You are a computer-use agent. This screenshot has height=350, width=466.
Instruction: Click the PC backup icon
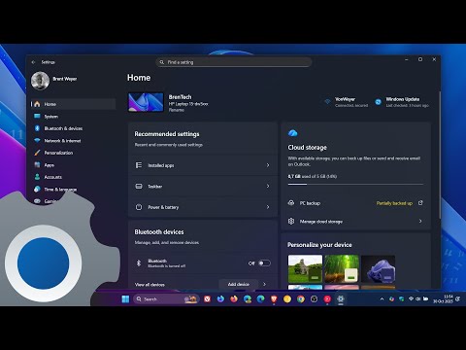click(291, 203)
